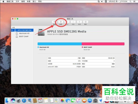
Task: Select Macintosh HD in the sidebar
Action: pyautogui.click(x=24, y=33)
